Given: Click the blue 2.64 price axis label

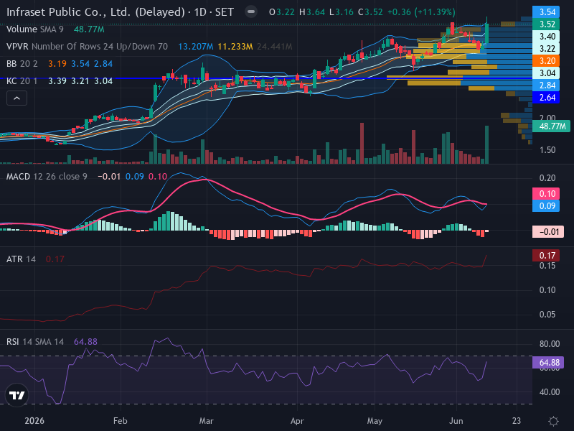Looking at the screenshot, I should click(x=546, y=98).
